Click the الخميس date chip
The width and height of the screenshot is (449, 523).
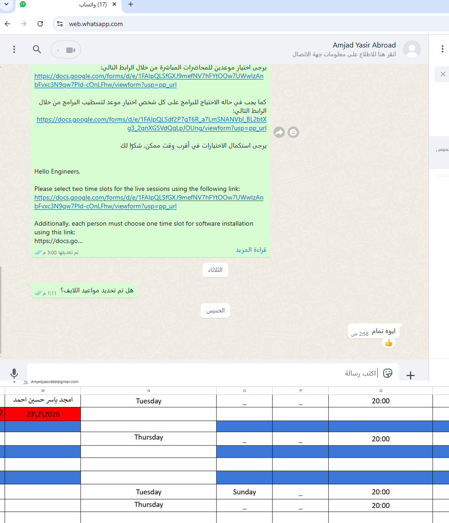(x=215, y=311)
